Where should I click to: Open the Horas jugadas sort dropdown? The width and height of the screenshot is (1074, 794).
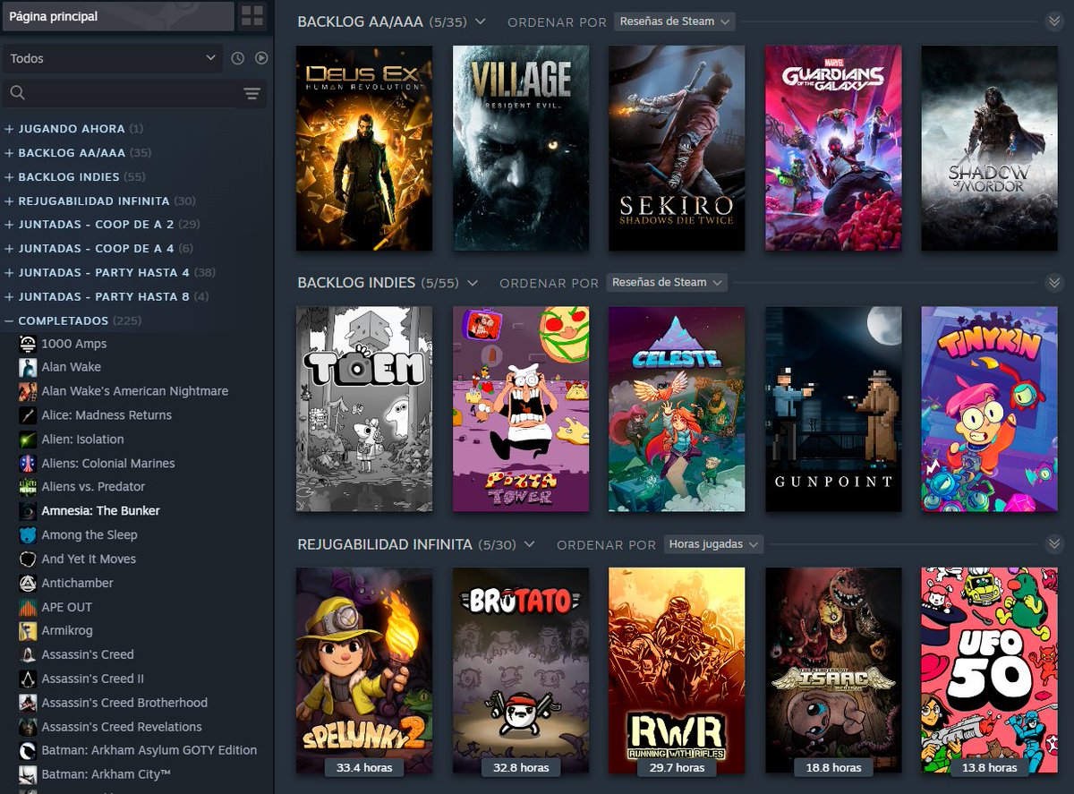(713, 544)
